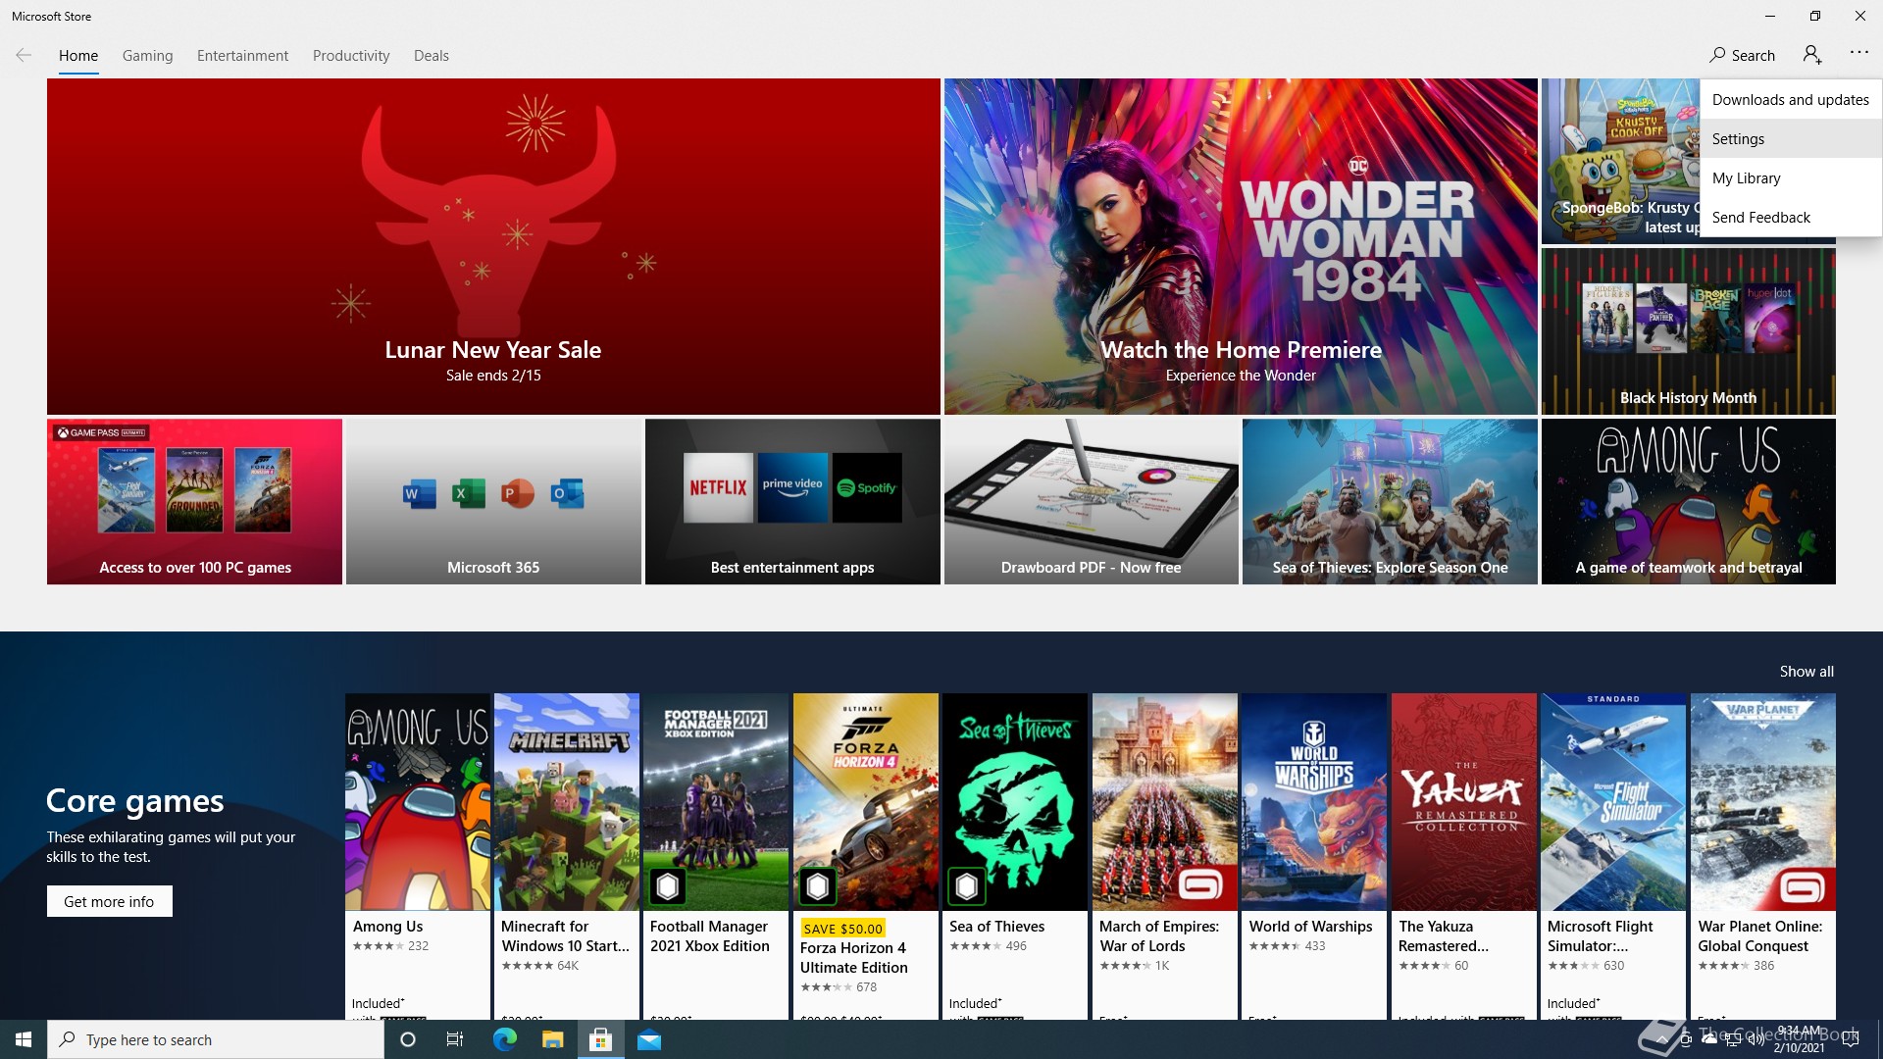Open Cortana from the taskbar
The height and width of the screenshot is (1059, 1883).
point(408,1039)
